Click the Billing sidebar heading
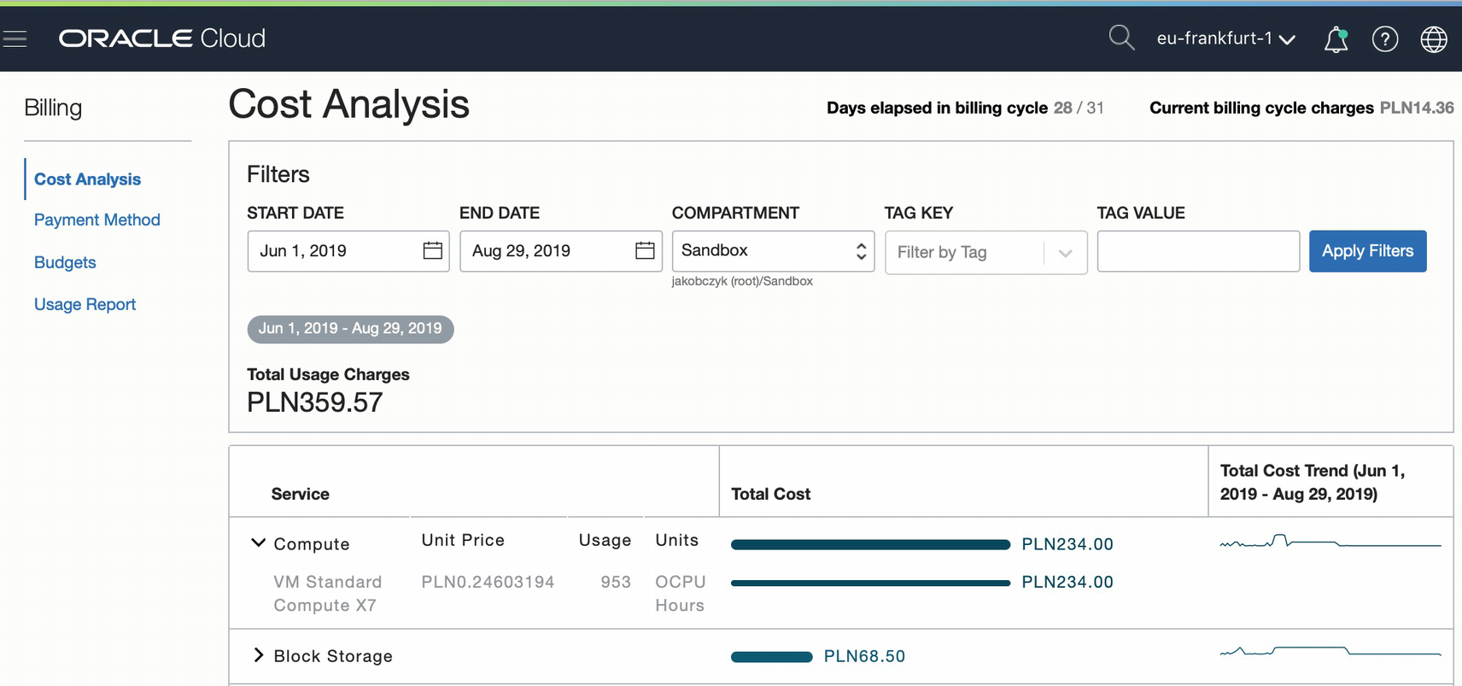This screenshot has width=1462, height=686. pyautogui.click(x=53, y=108)
